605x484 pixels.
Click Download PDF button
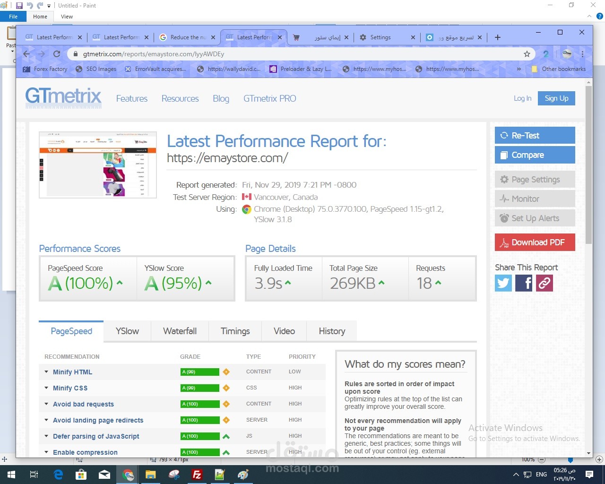click(x=535, y=242)
